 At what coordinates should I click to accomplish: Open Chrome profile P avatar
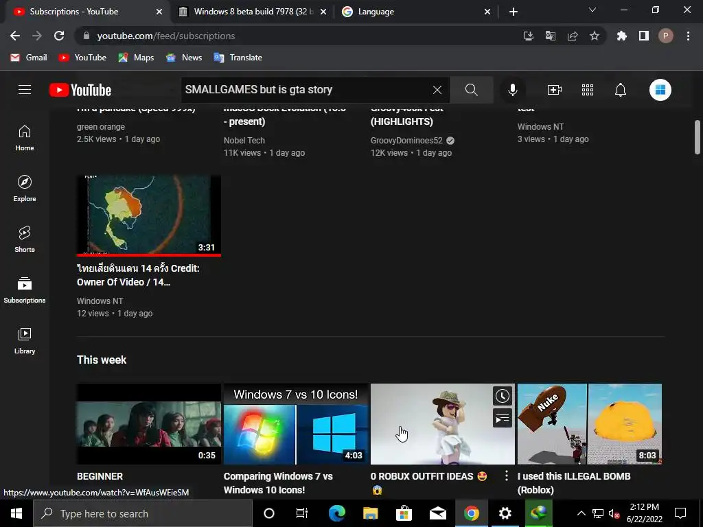[x=665, y=36]
